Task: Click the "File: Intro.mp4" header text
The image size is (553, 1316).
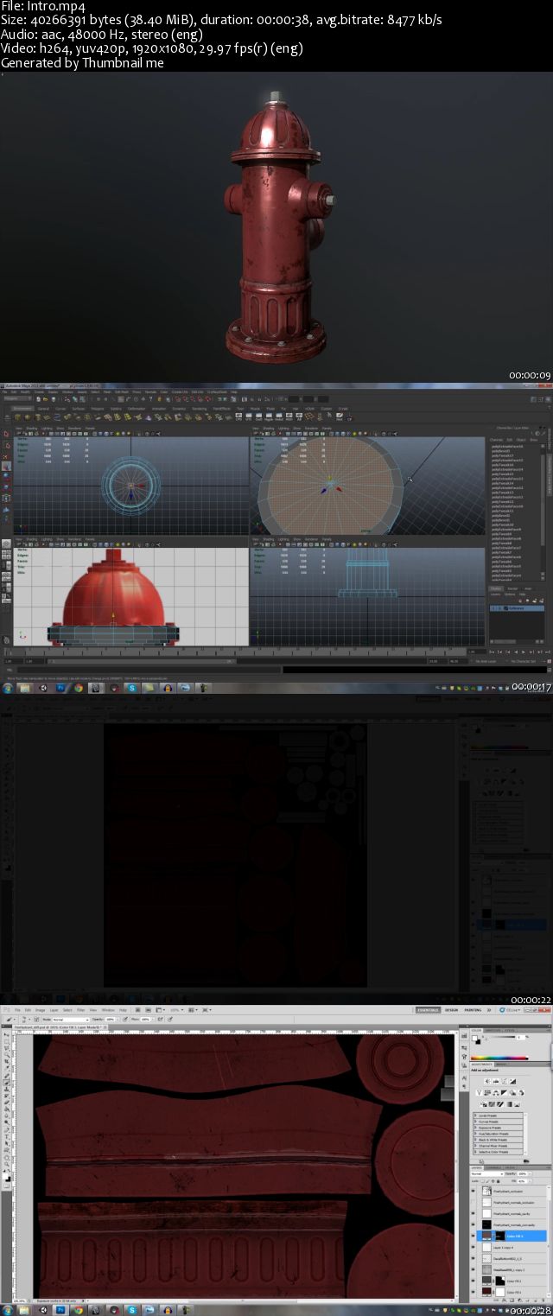Action: tap(43, 6)
